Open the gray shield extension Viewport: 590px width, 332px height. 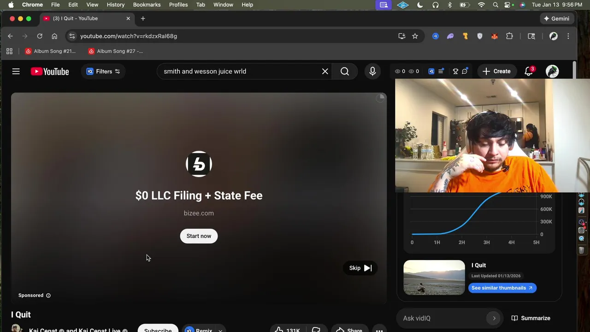coord(480,36)
